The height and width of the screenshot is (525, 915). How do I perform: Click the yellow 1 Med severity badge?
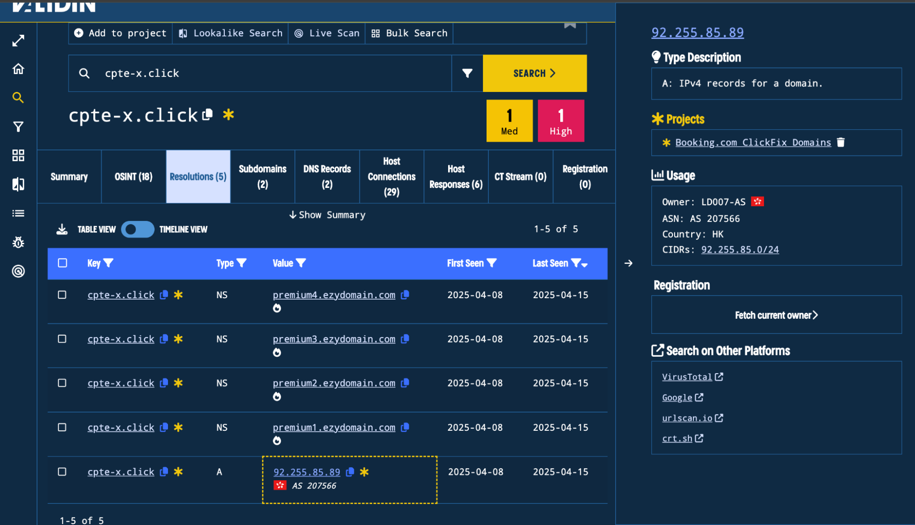(x=509, y=121)
